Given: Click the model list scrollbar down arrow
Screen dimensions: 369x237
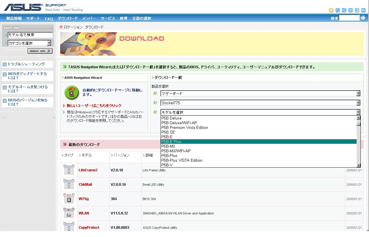Looking at the screenshot, I should [x=358, y=165].
